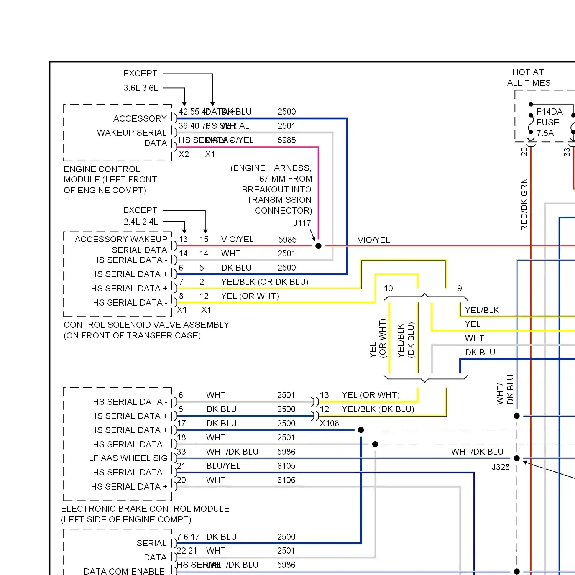The width and height of the screenshot is (575, 575).
Task: Click 'YEL/BLK (OR DK BLU)' at pin 7
Action: pyautogui.click(x=264, y=282)
